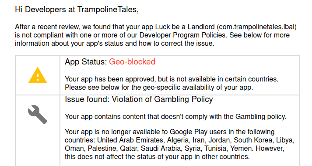312x166 pixels.
Task: Click the gray wrench icon
Action: (x=38, y=115)
